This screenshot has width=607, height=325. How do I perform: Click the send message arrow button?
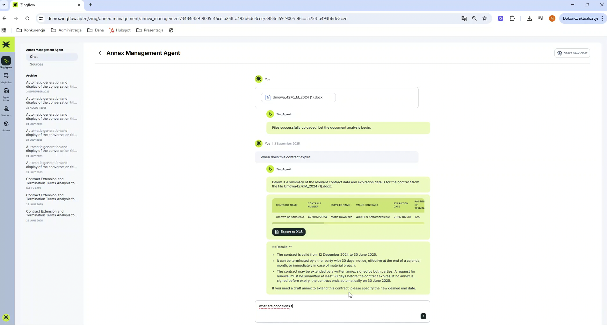pyautogui.click(x=423, y=316)
